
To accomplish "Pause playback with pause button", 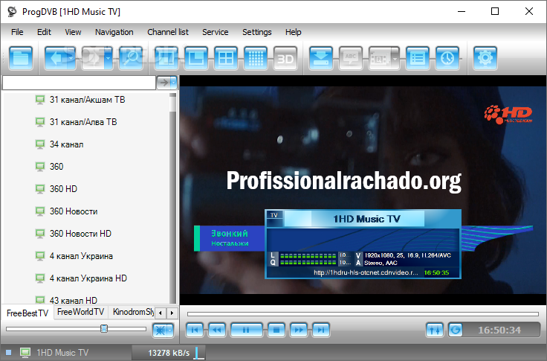I will point(246,330).
